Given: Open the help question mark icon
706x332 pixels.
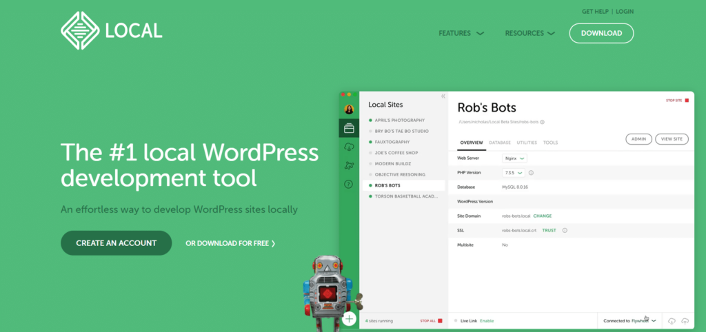Looking at the screenshot, I should 348,184.
